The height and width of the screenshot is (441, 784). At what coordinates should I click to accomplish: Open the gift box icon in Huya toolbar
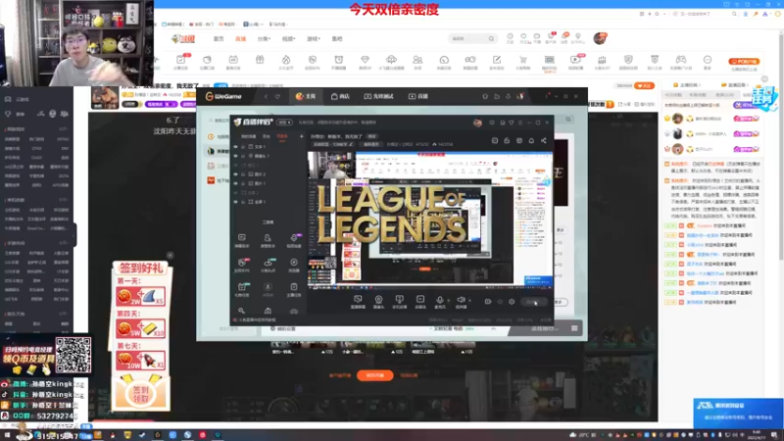tap(260, 60)
